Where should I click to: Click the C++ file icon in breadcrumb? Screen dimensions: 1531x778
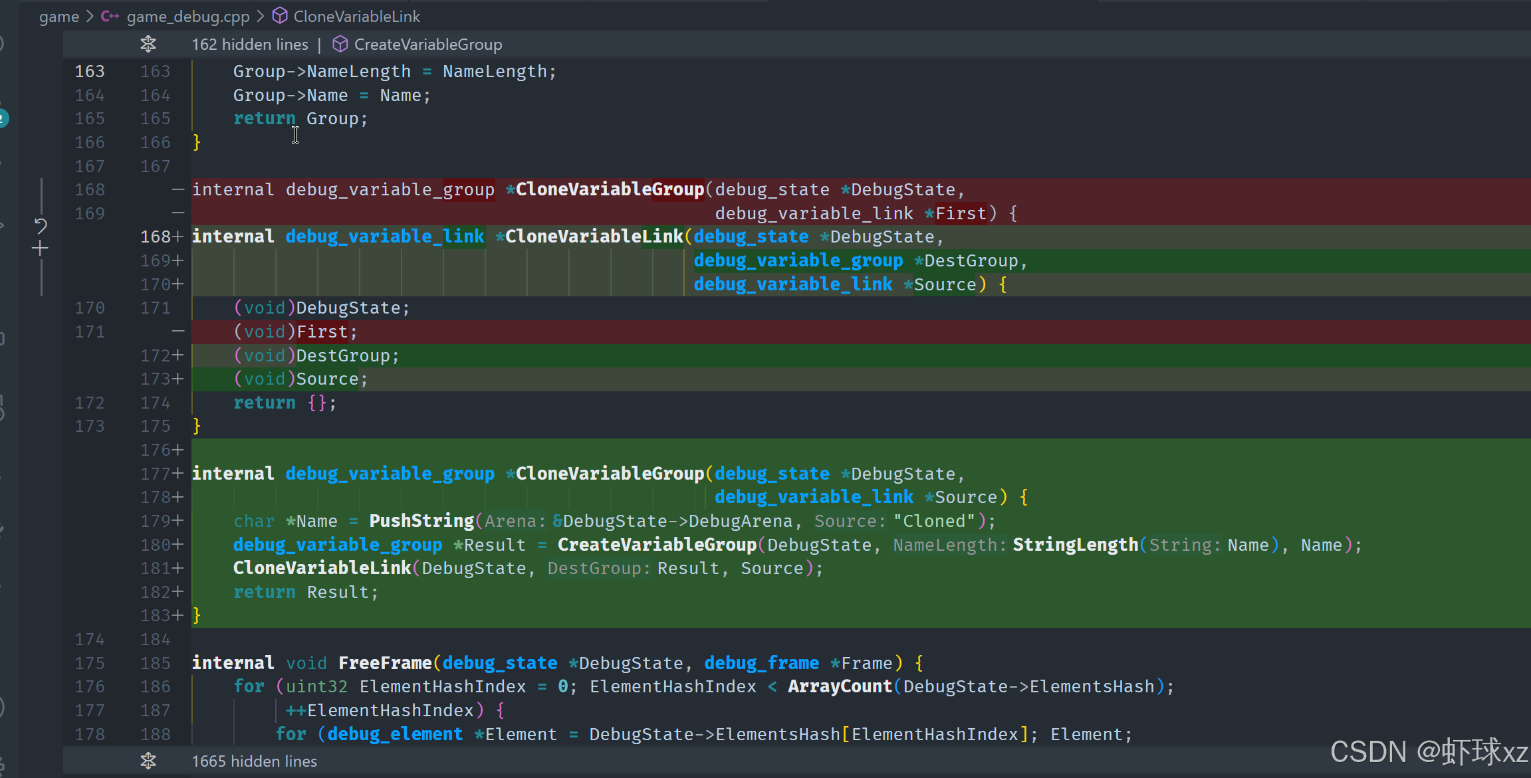(x=110, y=16)
